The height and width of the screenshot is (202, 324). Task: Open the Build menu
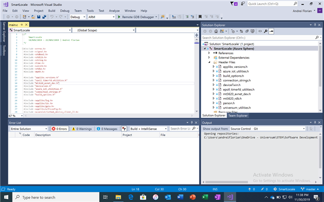[x=52, y=11]
